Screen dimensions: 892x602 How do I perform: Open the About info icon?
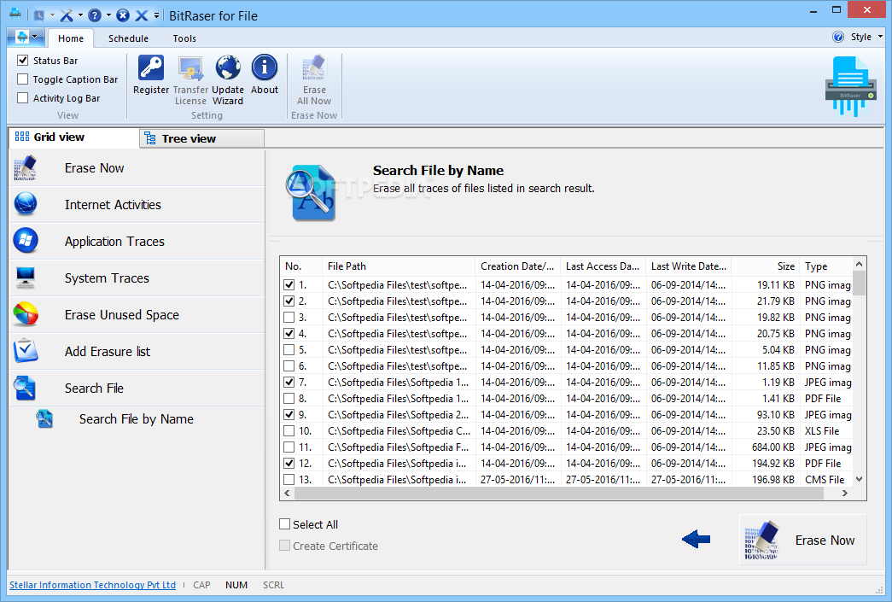(265, 67)
